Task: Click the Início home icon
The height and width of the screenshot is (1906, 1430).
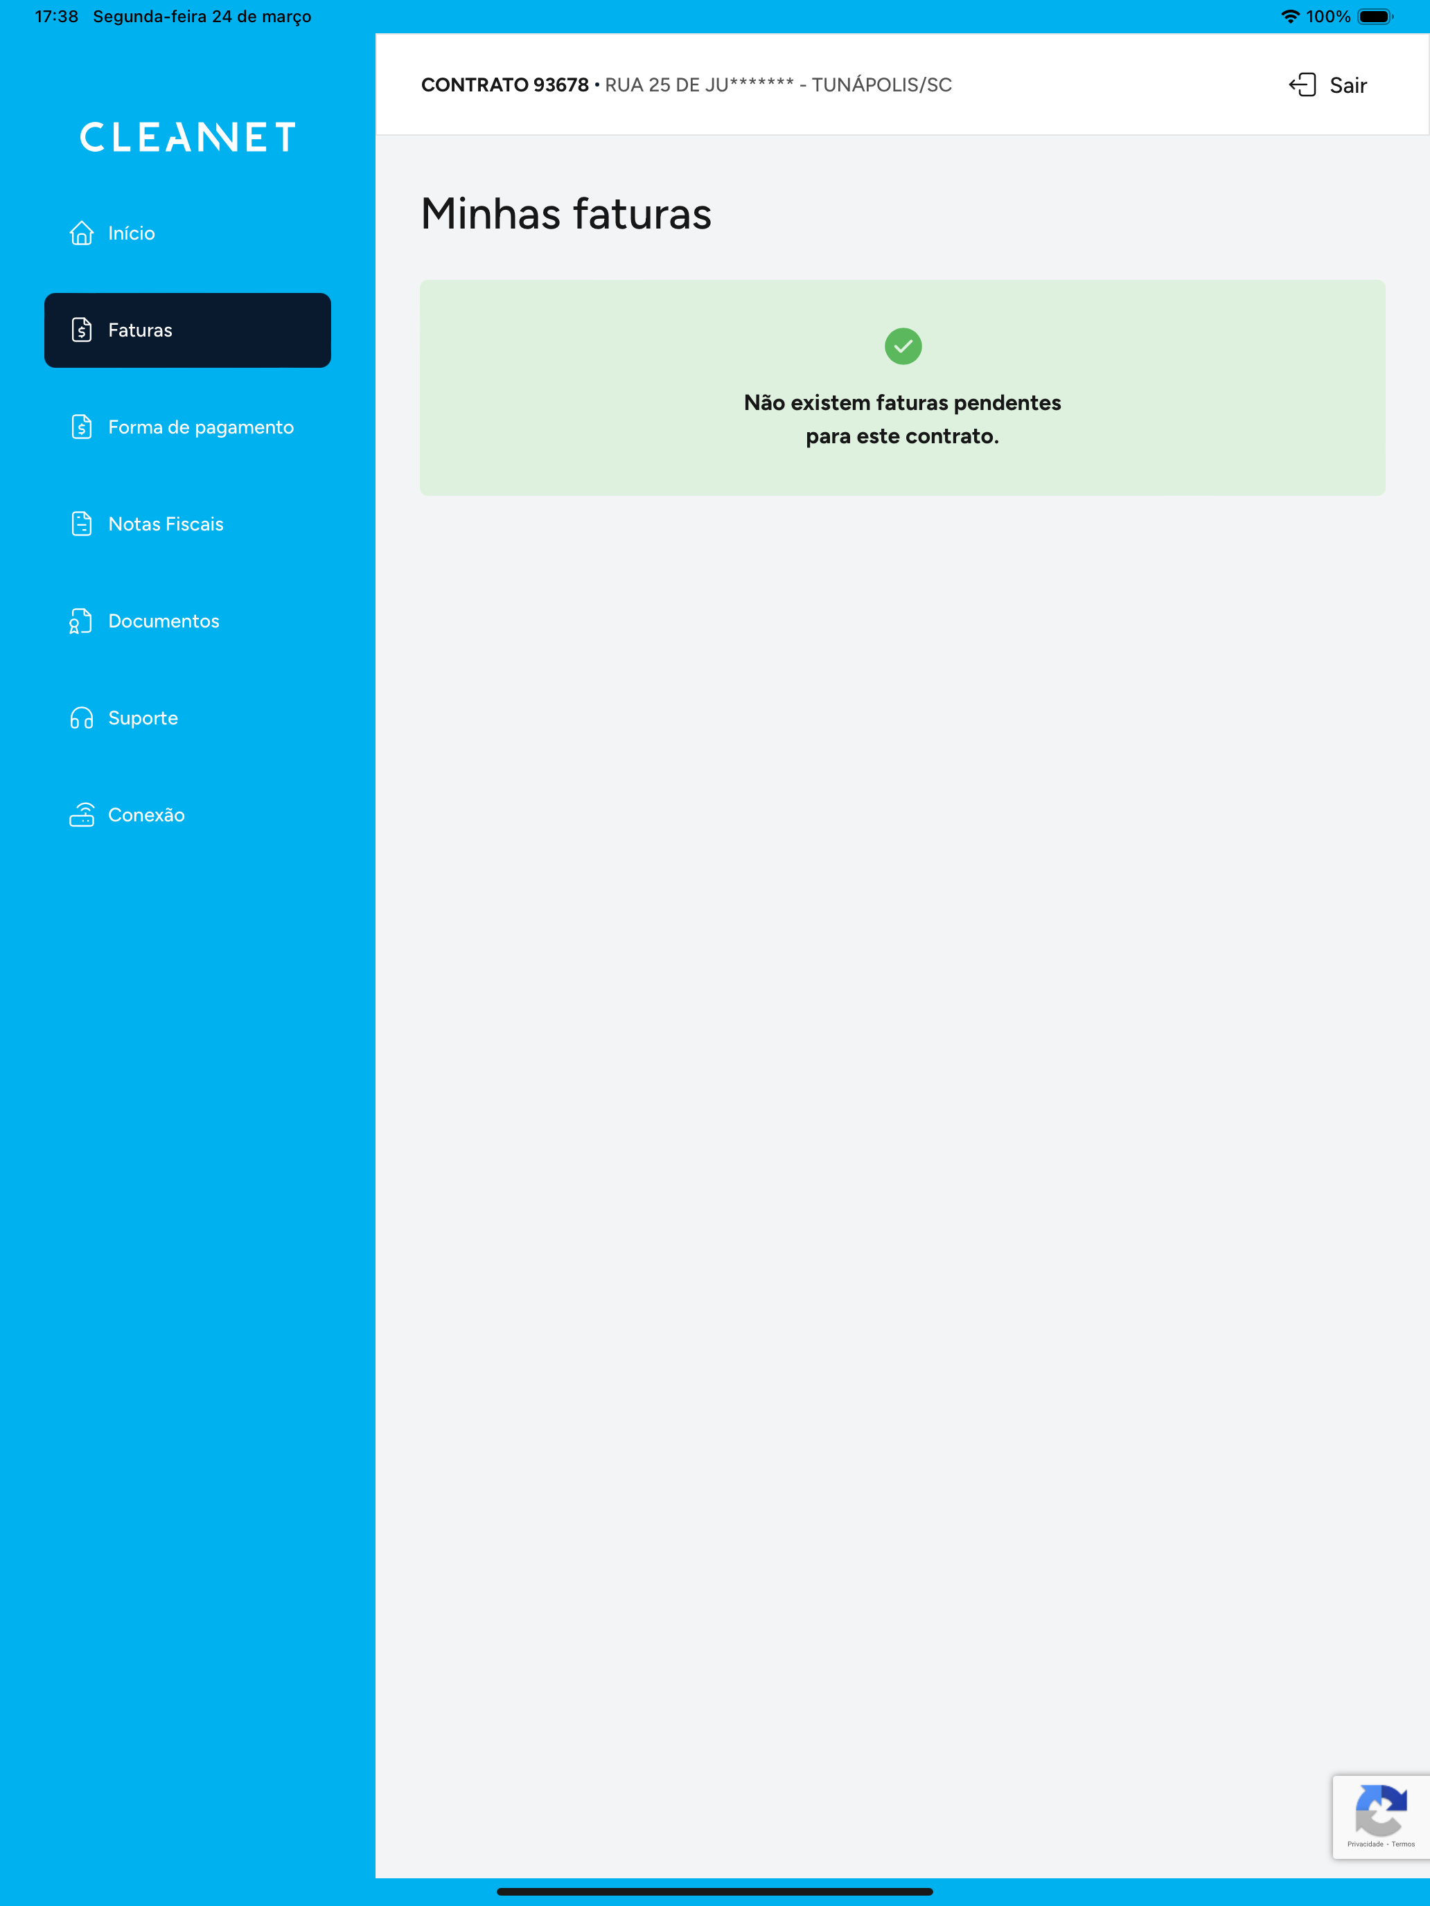Action: (x=82, y=233)
